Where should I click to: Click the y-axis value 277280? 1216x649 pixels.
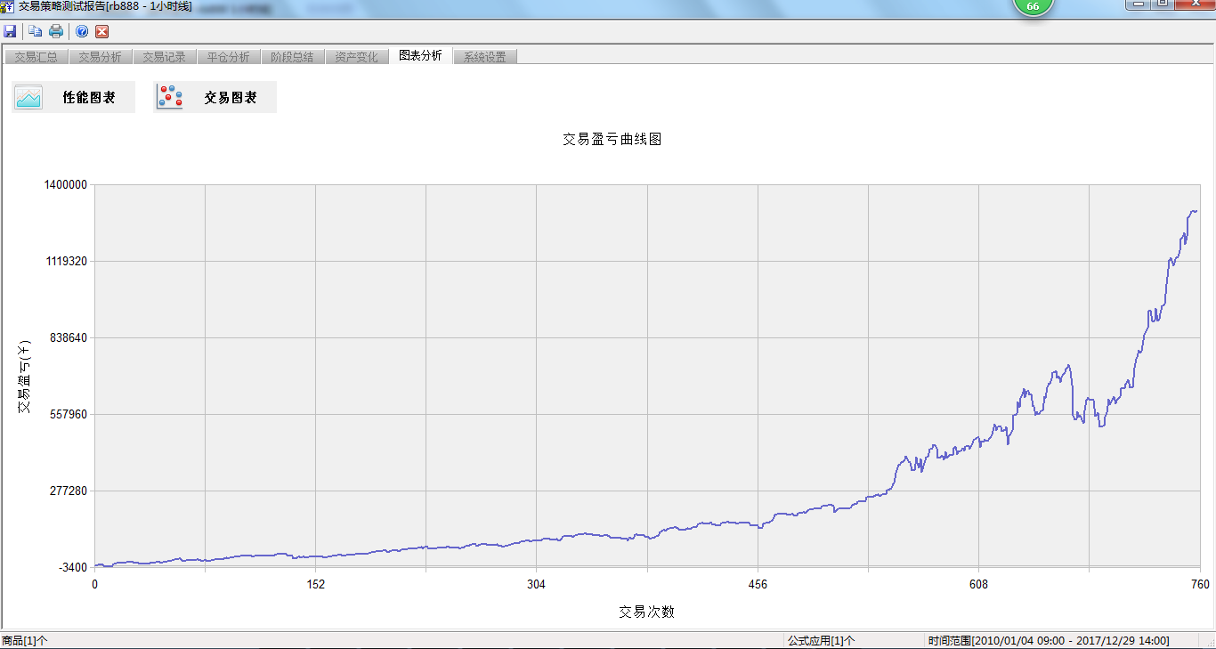pyautogui.click(x=68, y=491)
